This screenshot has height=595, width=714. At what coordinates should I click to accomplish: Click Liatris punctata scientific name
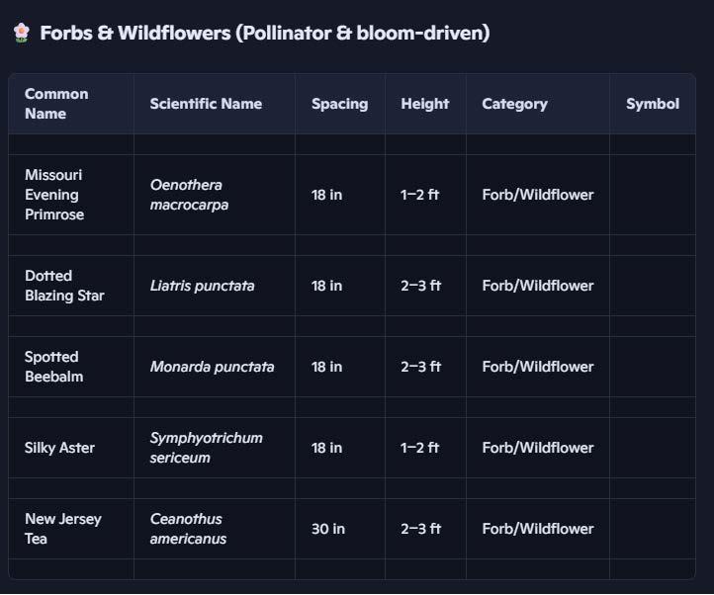(202, 286)
